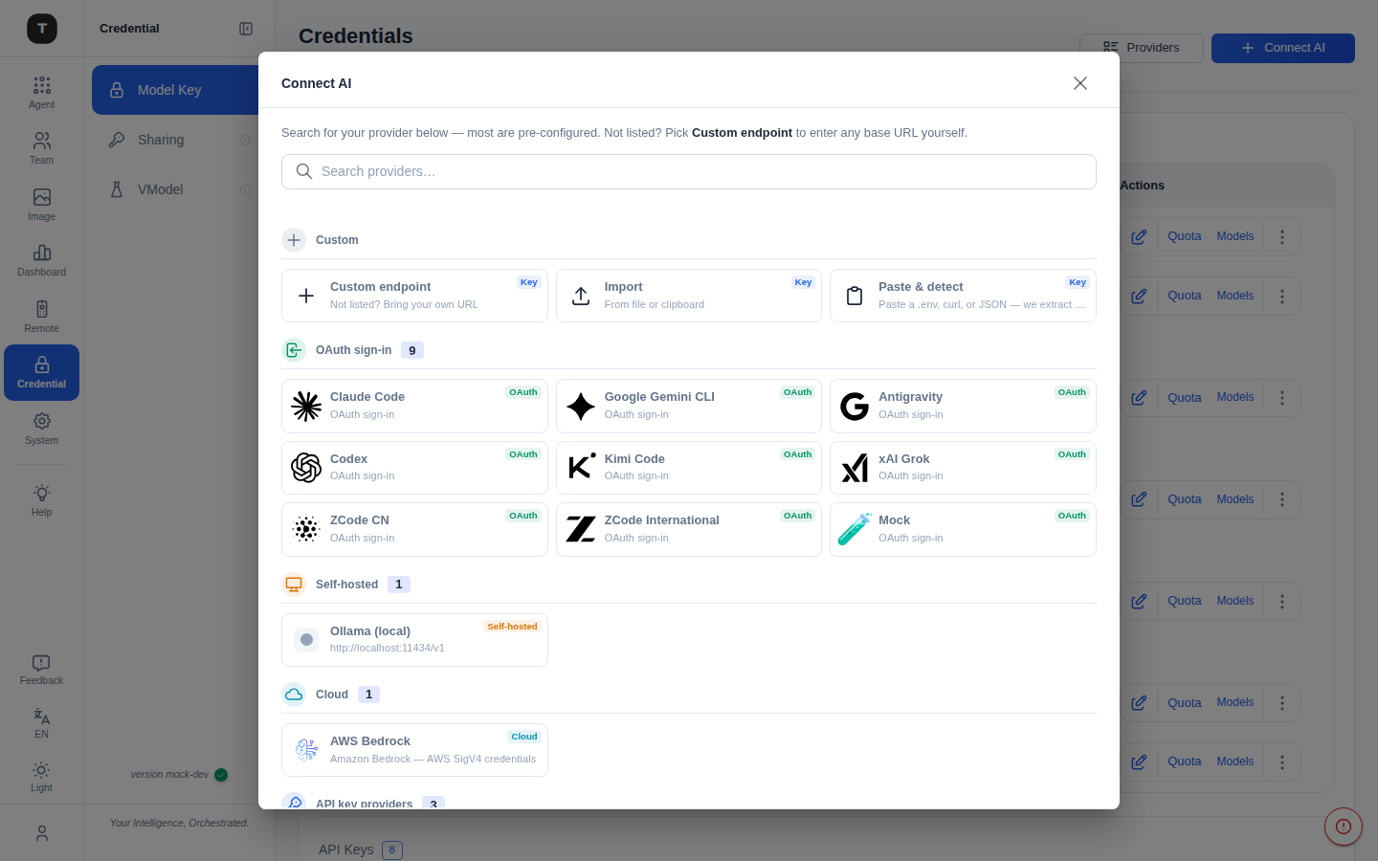Image resolution: width=1378 pixels, height=861 pixels.
Task: Click the Custom section header
Action: (689, 240)
